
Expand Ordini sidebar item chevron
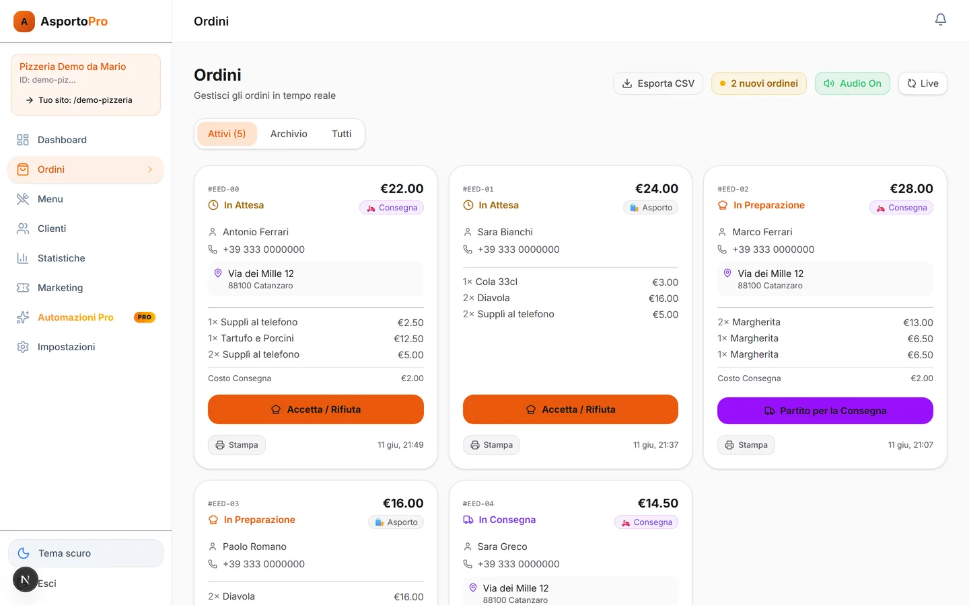coord(150,169)
